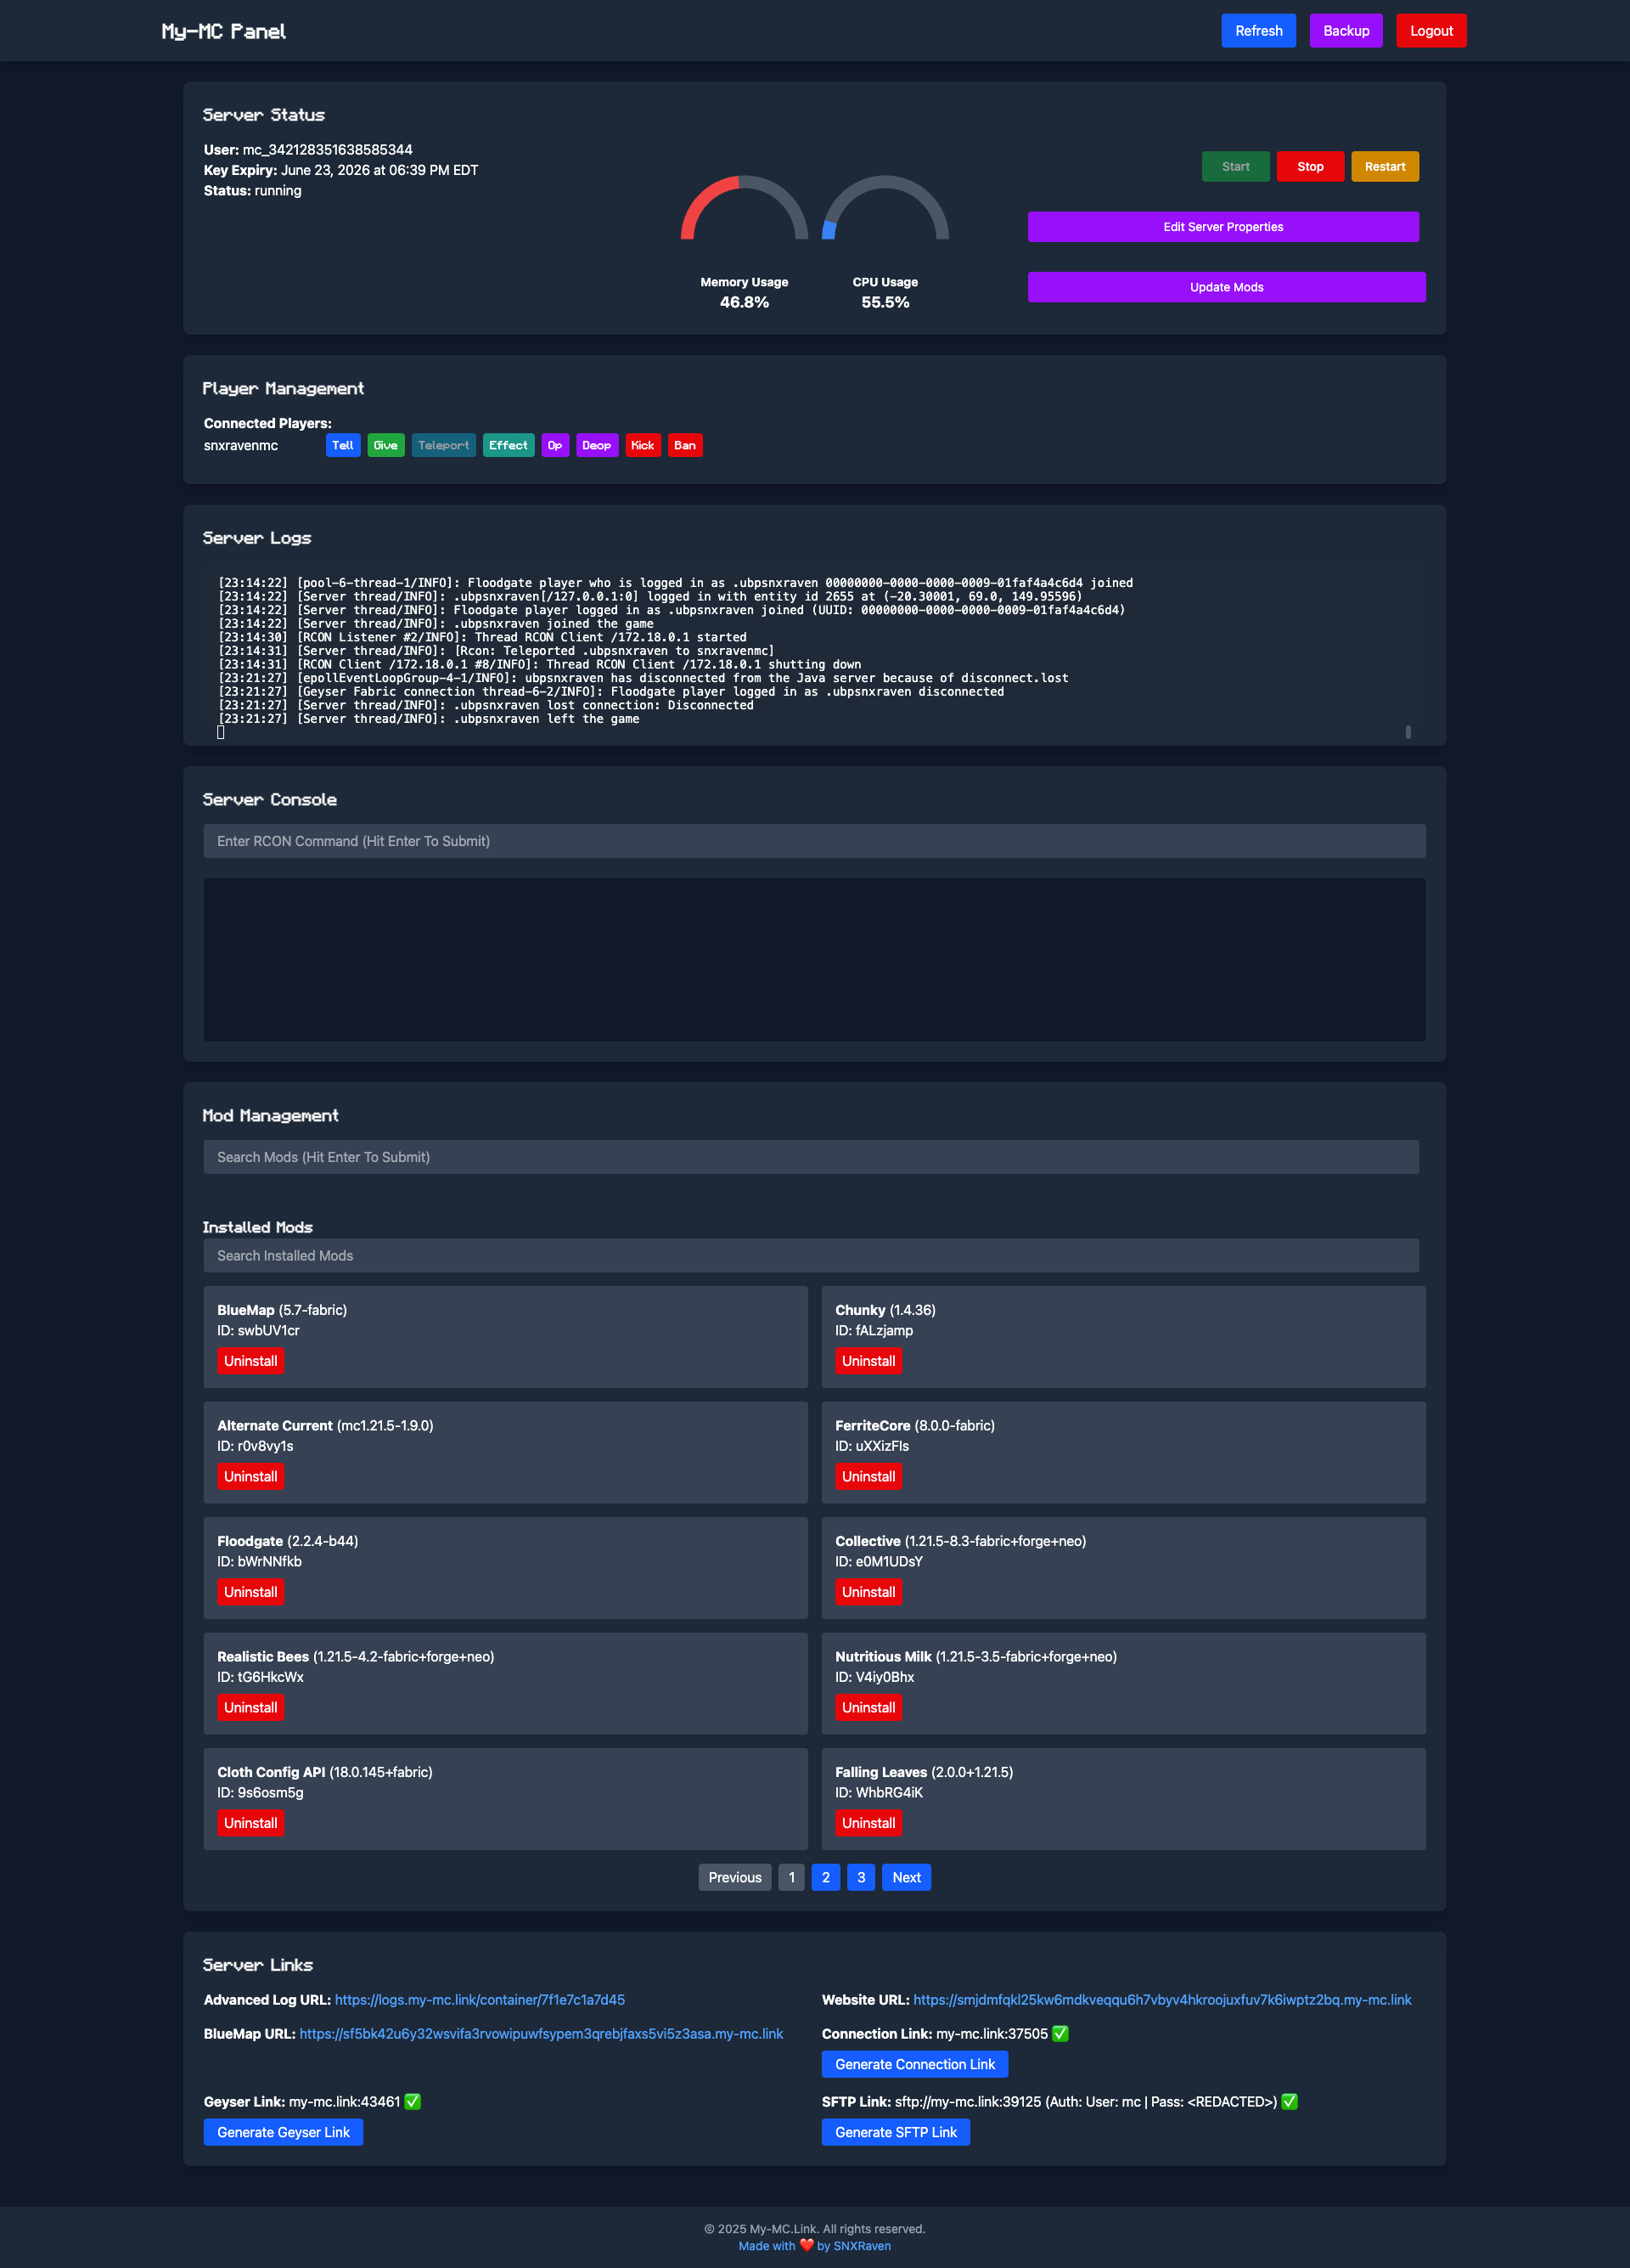
Task: Open the Advanced Log URL link
Action: point(480,2000)
